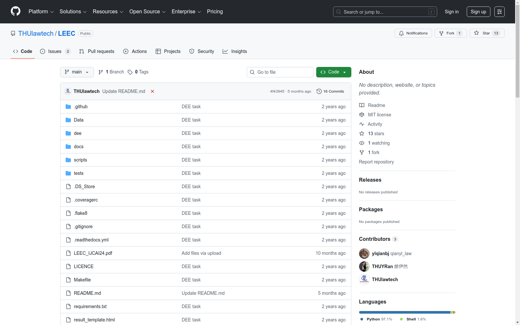Click the Star icon for the repo
Viewport: 520px width, 325px height.
coord(476,33)
